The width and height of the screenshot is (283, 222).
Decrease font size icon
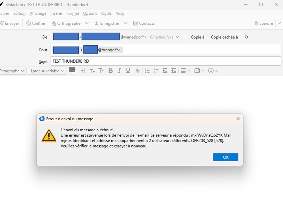click(92, 71)
